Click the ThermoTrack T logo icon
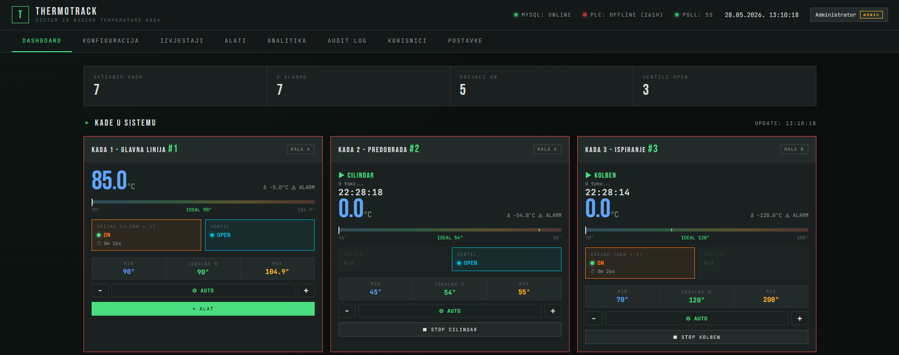The image size is (899, 355). click(20, 15)
